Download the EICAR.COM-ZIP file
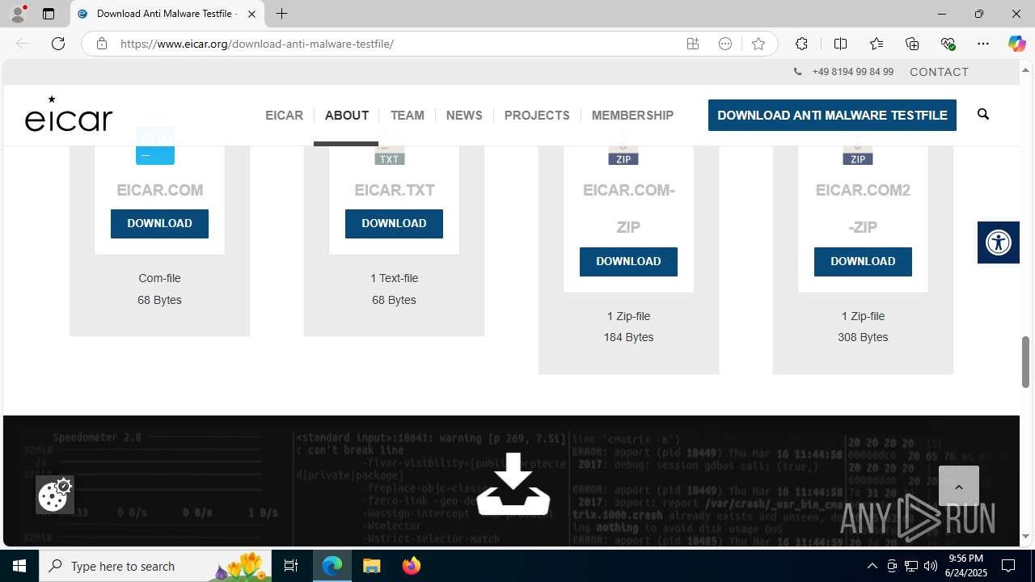This screenshot has height=582, width=1035. click(628, 262)
